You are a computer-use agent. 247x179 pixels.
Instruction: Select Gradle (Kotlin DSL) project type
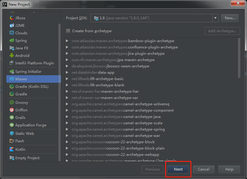coord(32,87)
